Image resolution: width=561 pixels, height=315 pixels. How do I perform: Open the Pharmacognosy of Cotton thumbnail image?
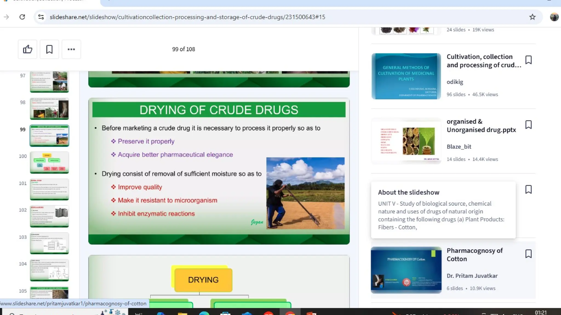click(406, 270)
